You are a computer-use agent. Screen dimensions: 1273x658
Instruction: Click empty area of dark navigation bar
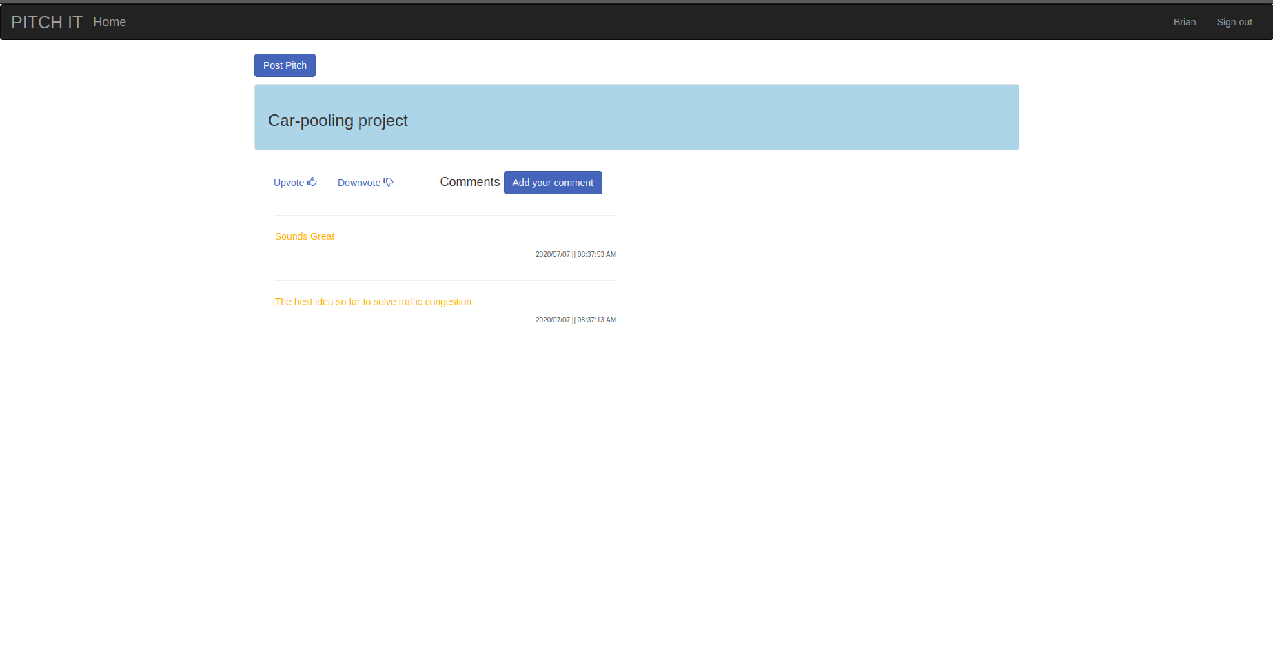coord(620,22)
